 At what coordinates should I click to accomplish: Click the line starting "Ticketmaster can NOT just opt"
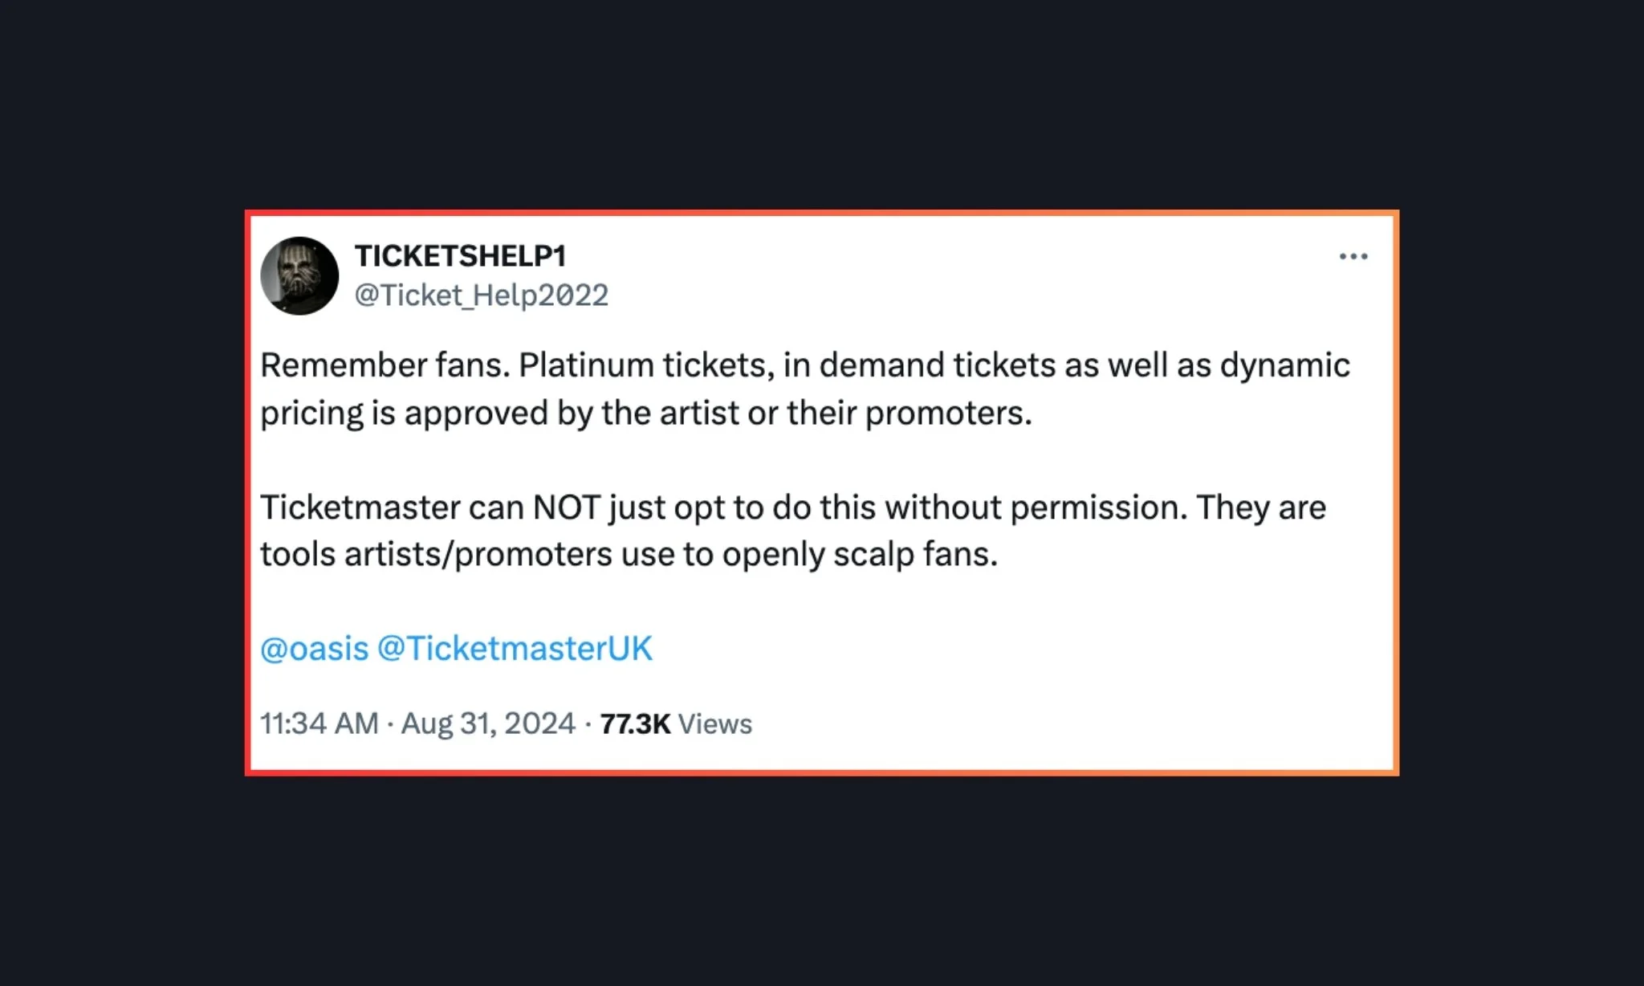(x=792, y=507)
